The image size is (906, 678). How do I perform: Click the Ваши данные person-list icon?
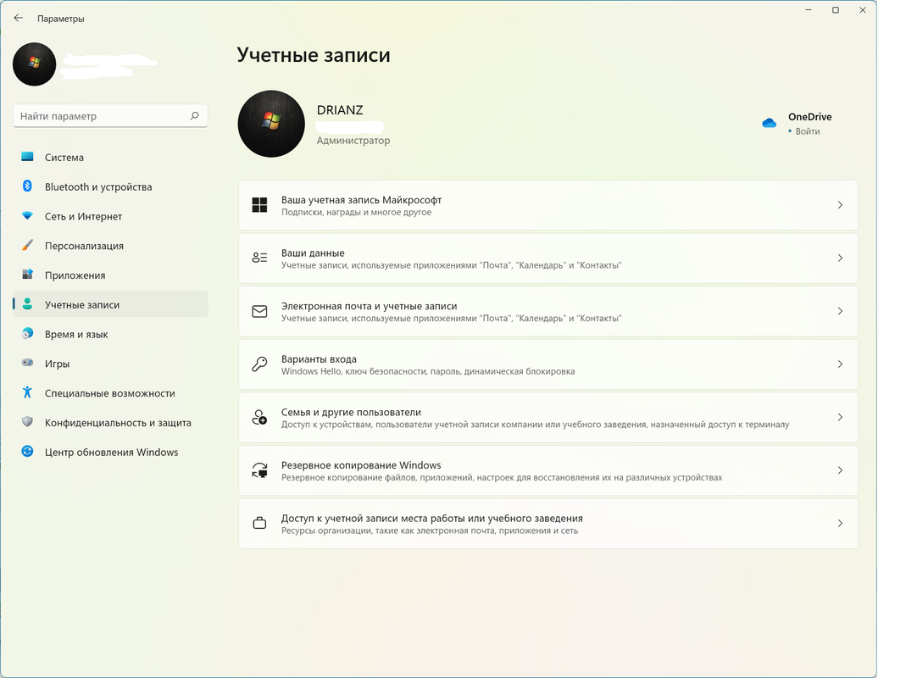coord(259,258)
